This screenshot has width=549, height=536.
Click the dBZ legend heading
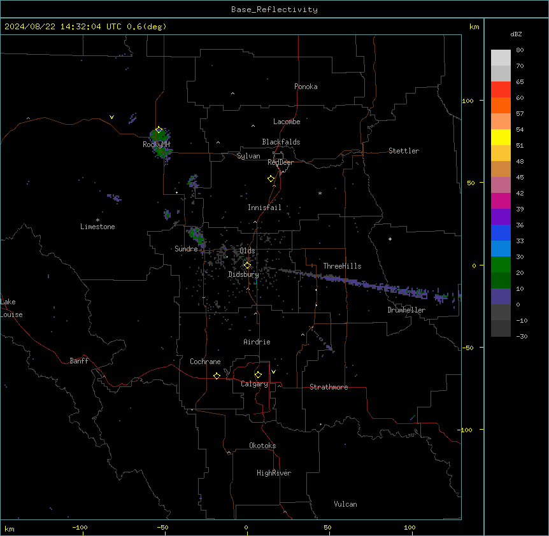pyautogui.click(x=516, y=34)
